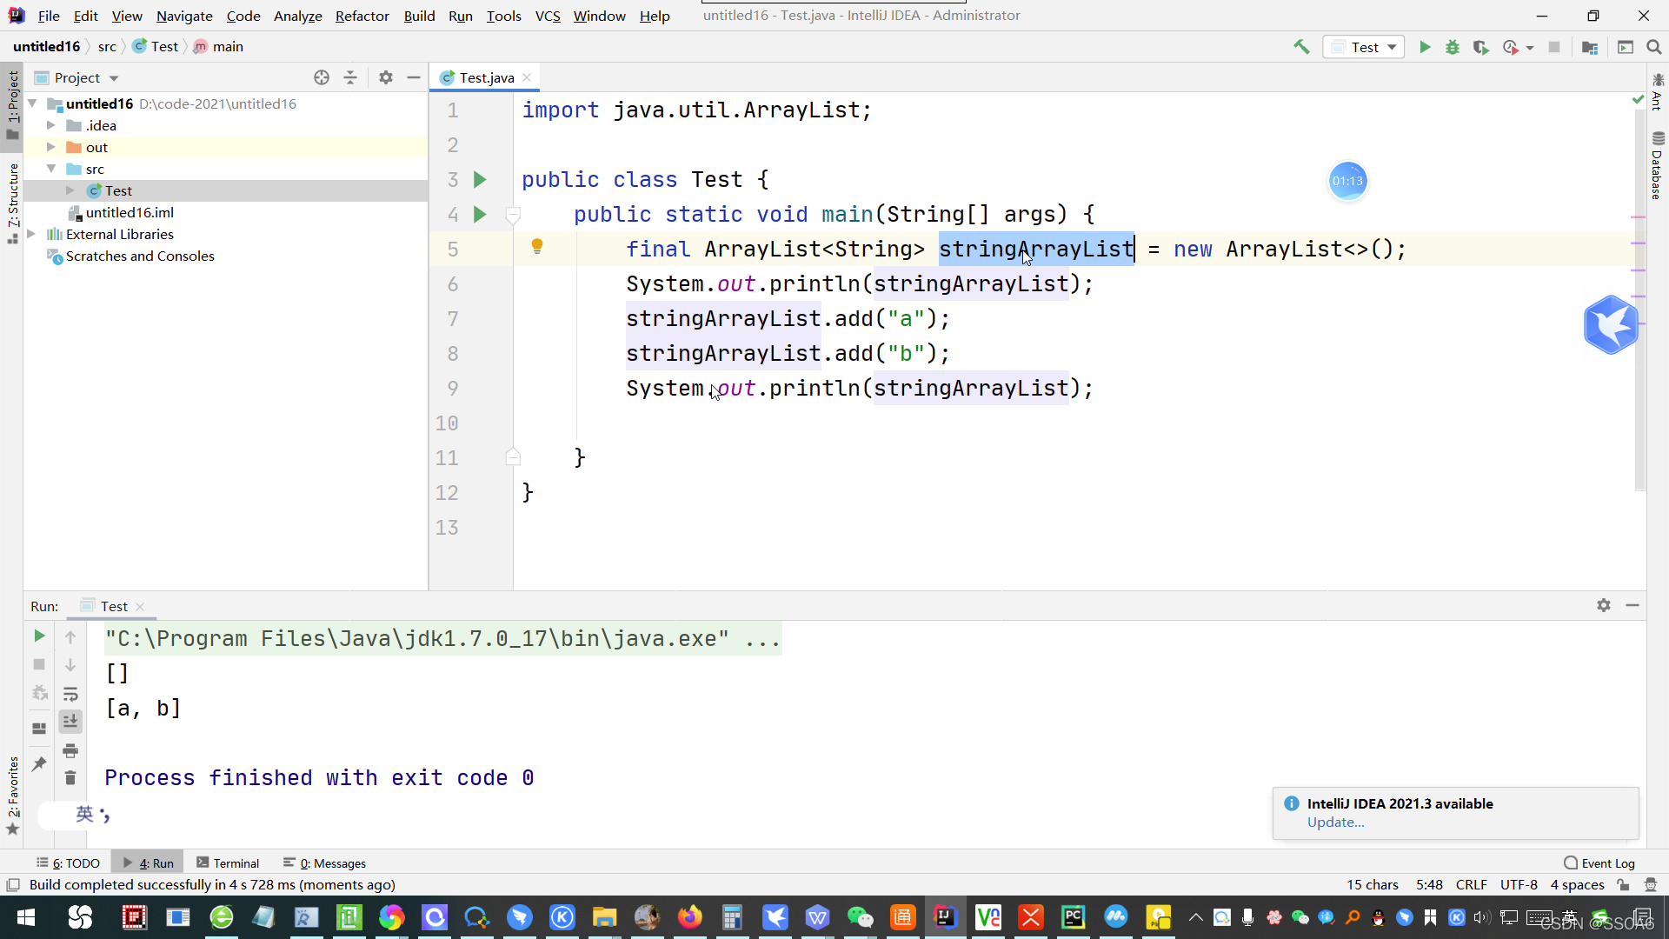Expand the Test class node

(70, 190)
